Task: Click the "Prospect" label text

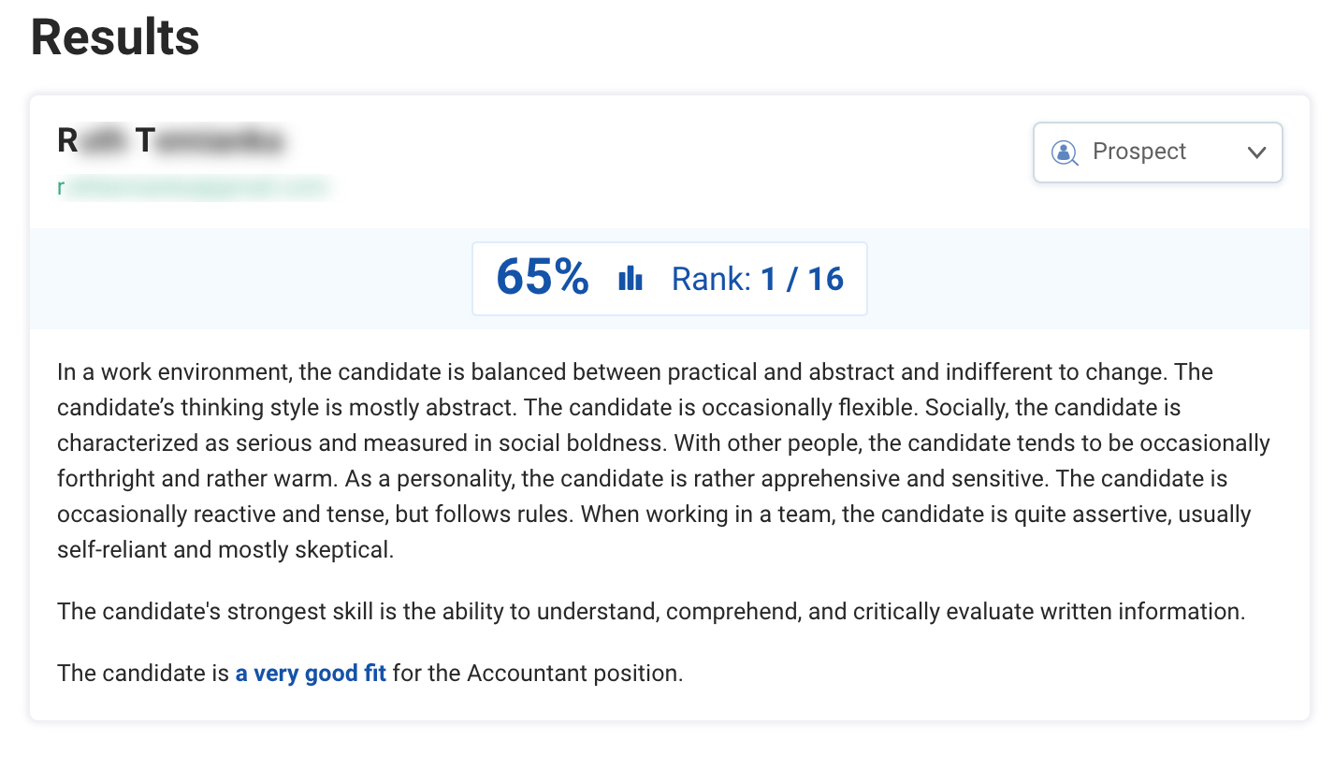Action: tap(1138, 152)
